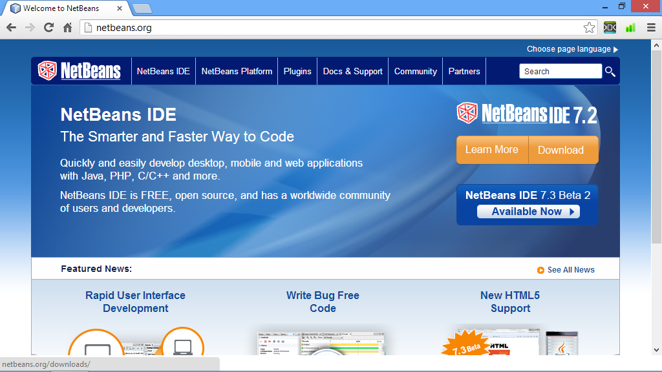Screen dimensions: 662x372
Task: Reload the page with the refresh icon
Action: coord(49,28)
